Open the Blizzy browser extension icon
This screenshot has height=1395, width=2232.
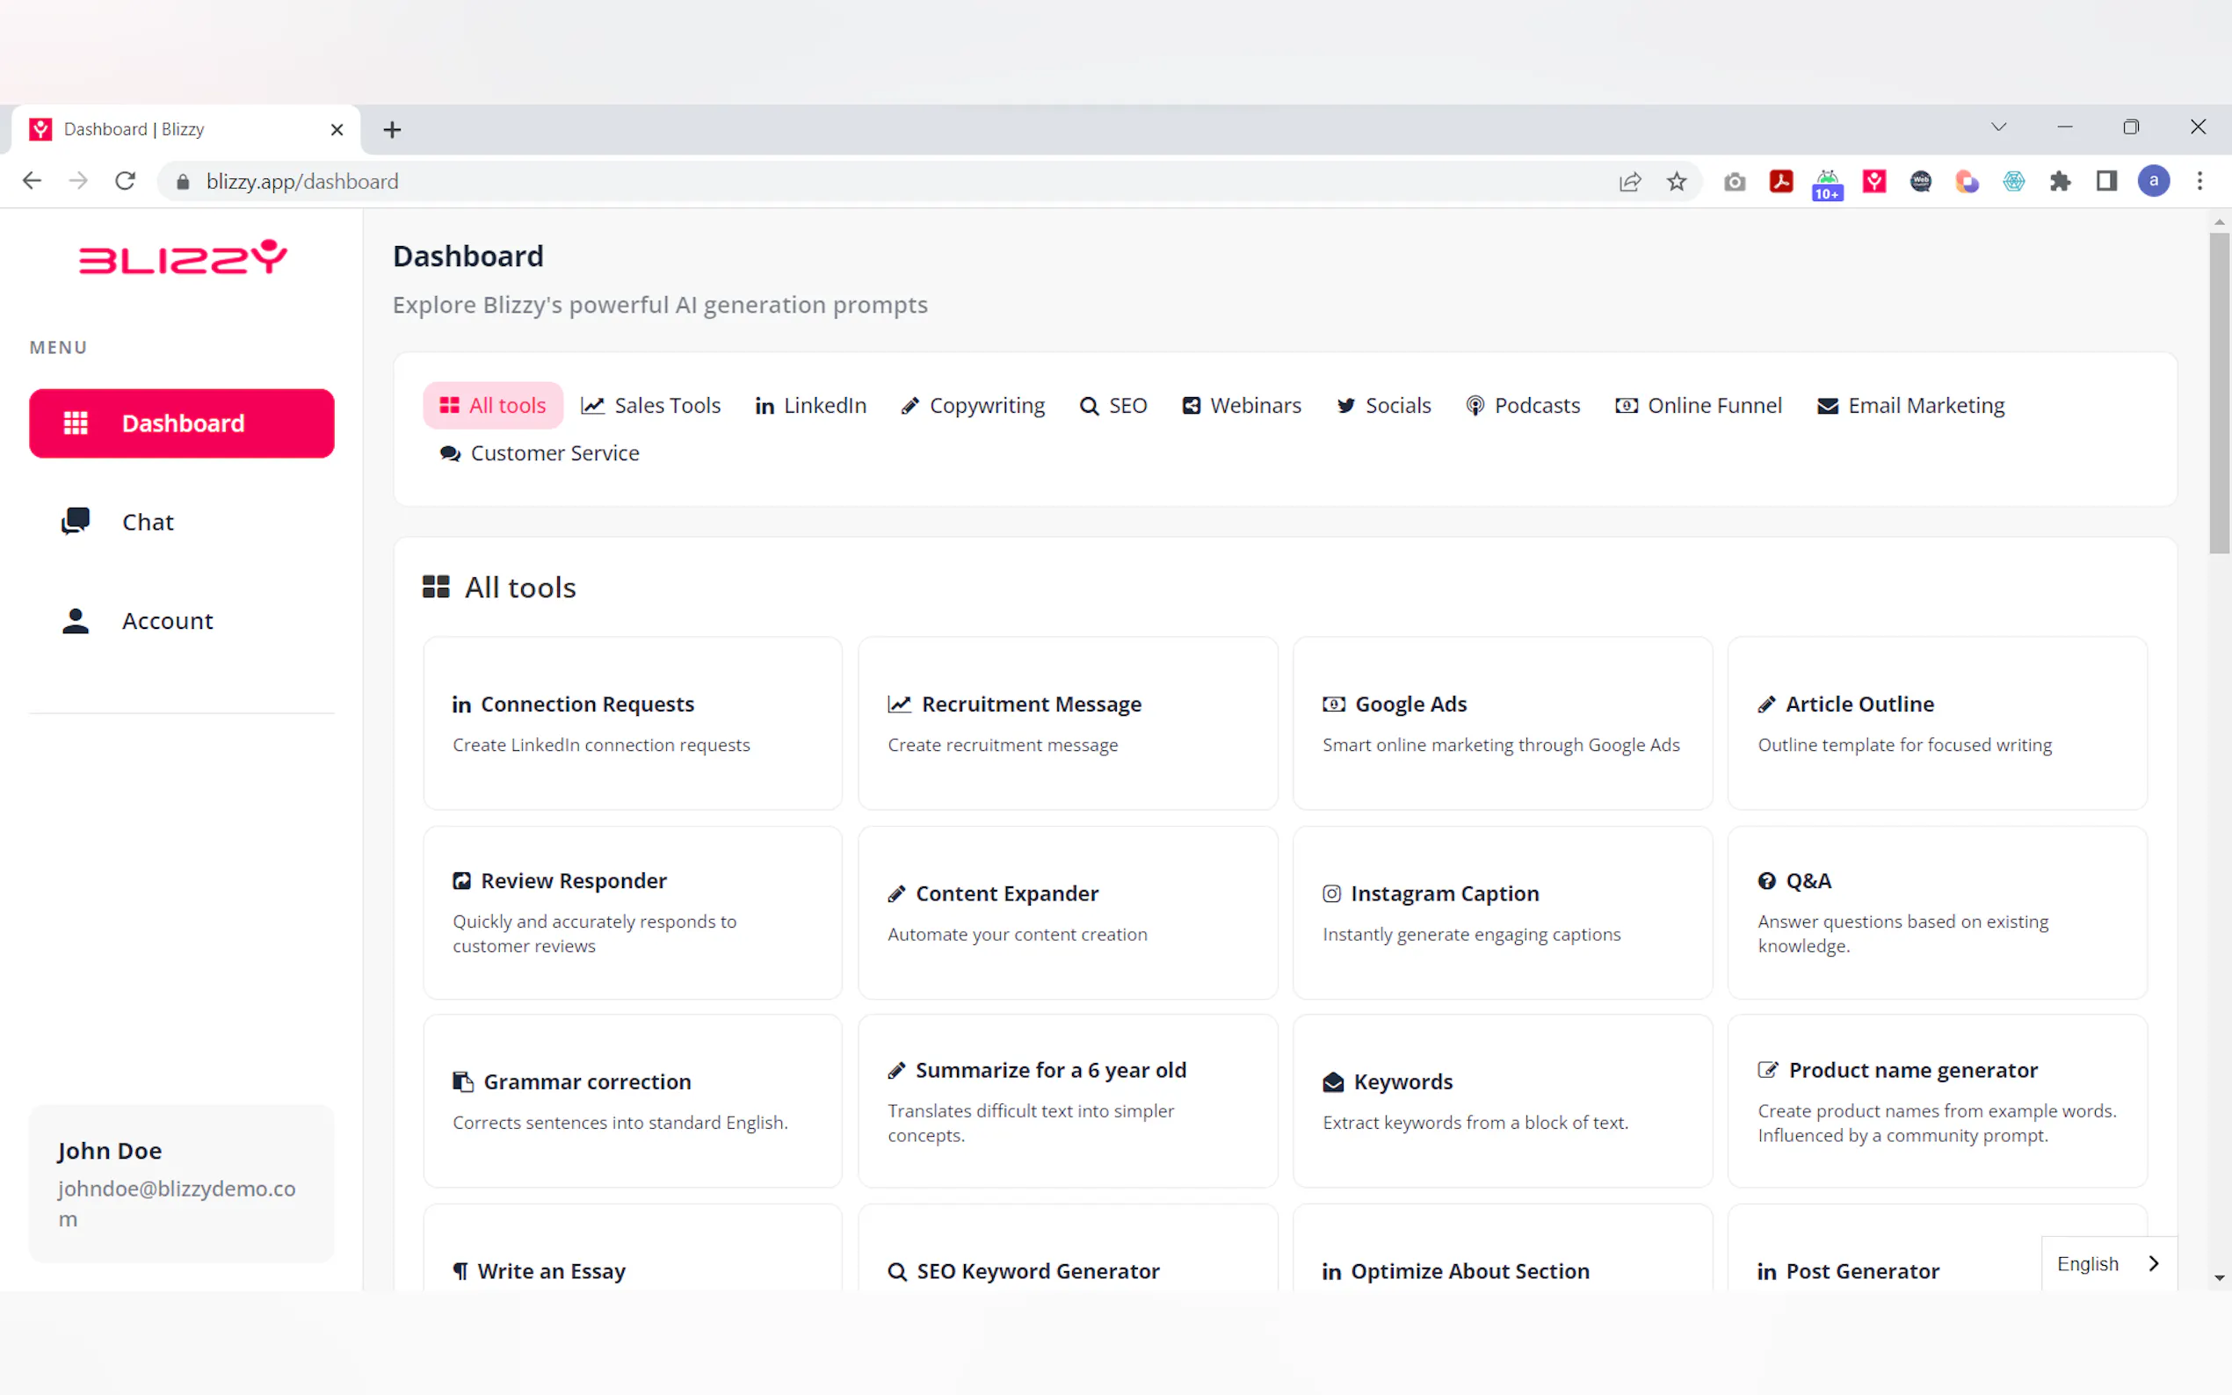tap(1874, 182)
